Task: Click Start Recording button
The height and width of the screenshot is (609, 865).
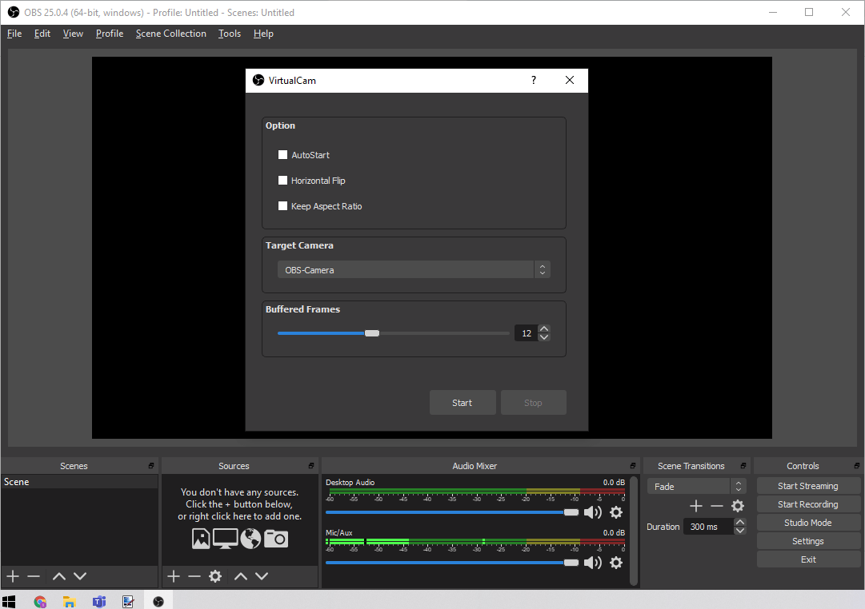Action: click(807, 504)
